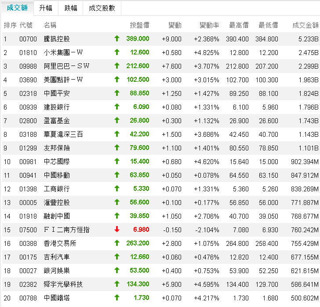Image resolution: width=320 pixels, height=307 pixels.
Task: Click the green up arrow for 美團點評-W
Action: [x=117, y=79]
